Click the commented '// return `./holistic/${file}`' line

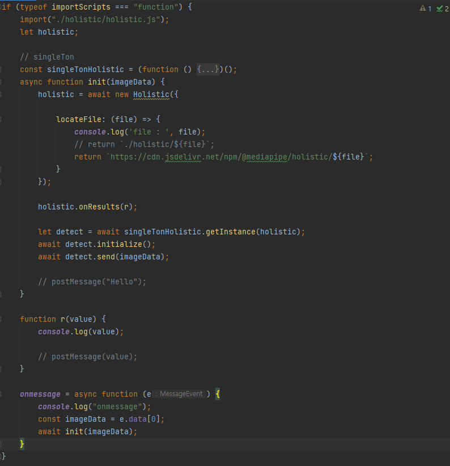(x=145, y=144)
